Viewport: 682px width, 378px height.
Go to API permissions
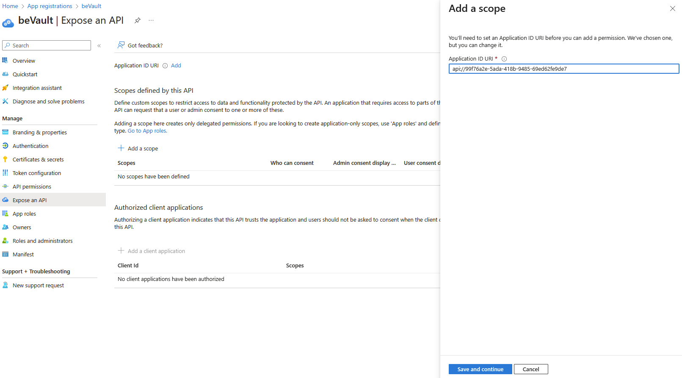point(32,187)
